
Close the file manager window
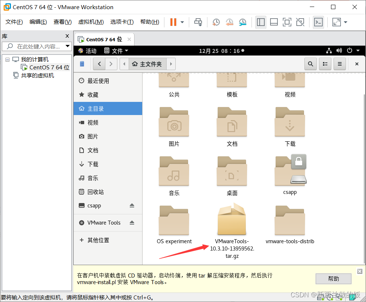click(x=357, y=64)
